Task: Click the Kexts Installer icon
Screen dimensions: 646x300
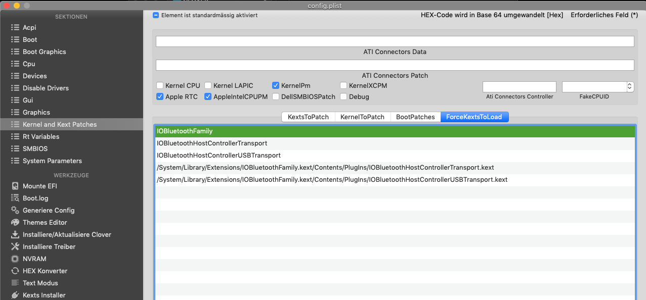Action: pos(15,295)
